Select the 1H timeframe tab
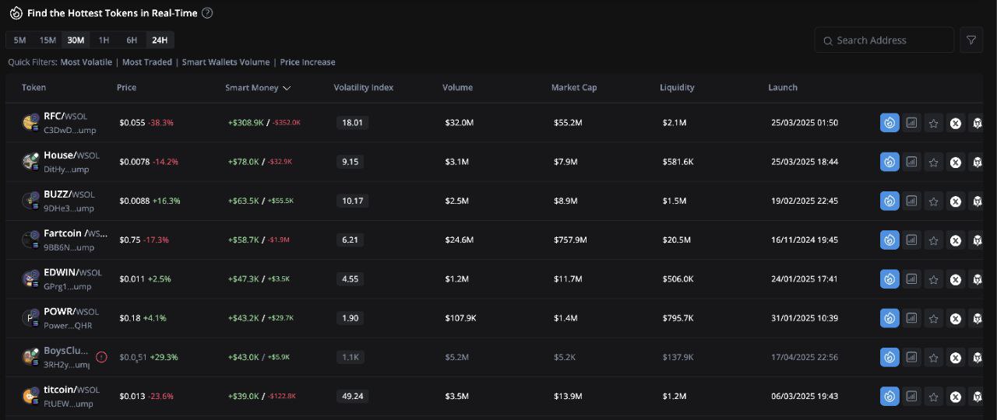The height and width of the screenshot is (420, 997). tap(104, 40)
